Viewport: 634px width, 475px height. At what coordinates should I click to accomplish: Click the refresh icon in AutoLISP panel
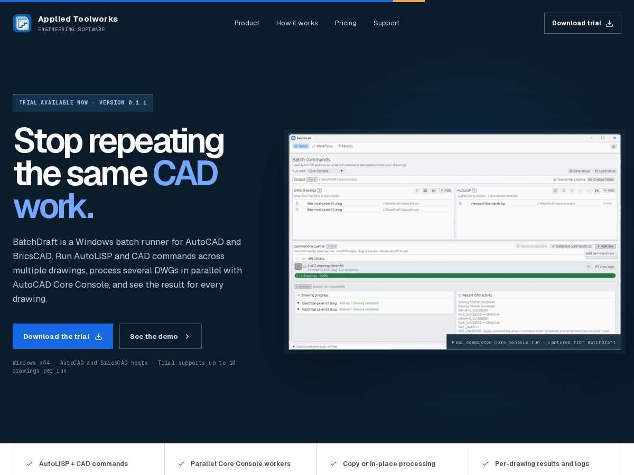pyautogui.click(x=555, y=191)
